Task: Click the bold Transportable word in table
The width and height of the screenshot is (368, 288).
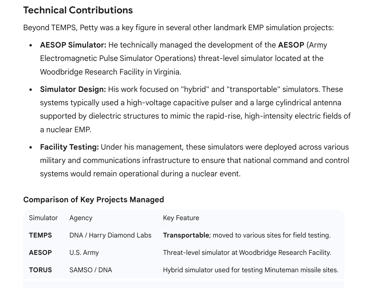Action: [186, 235]
